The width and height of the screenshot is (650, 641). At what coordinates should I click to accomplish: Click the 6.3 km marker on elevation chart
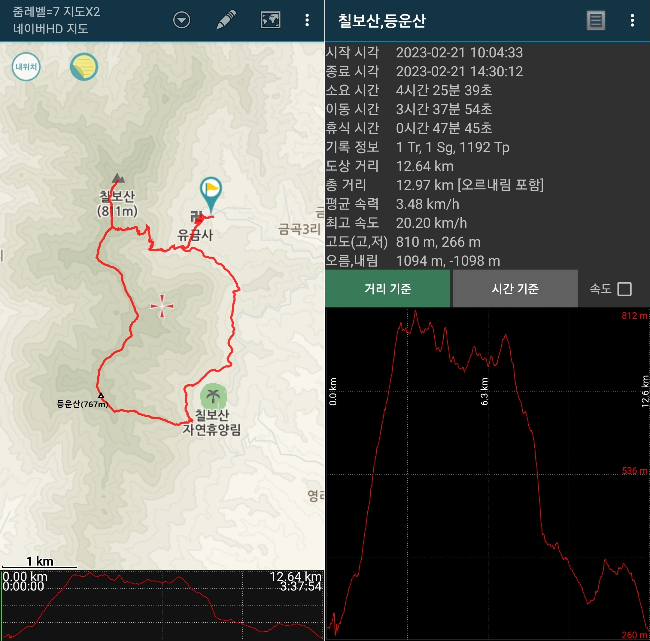pyautogui.click(x=484, y=391)
